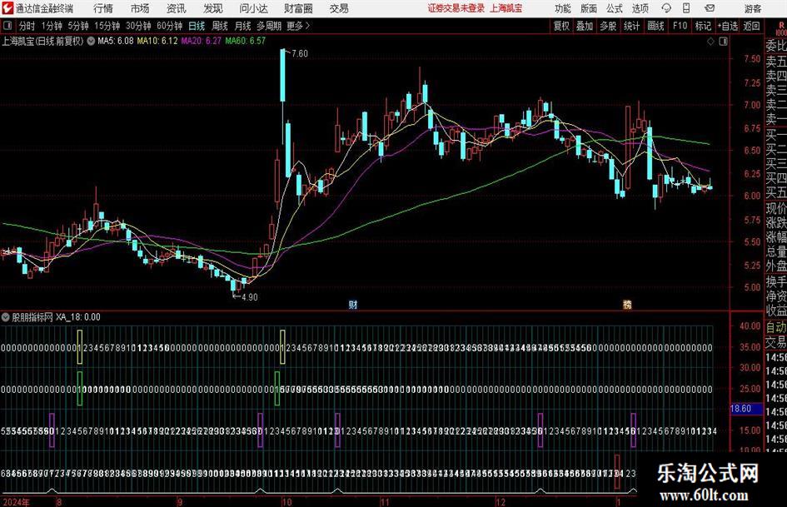
Task: Click the 画线 drawing toolbar button
Action: pyautogui.click(x=655, y=26)
